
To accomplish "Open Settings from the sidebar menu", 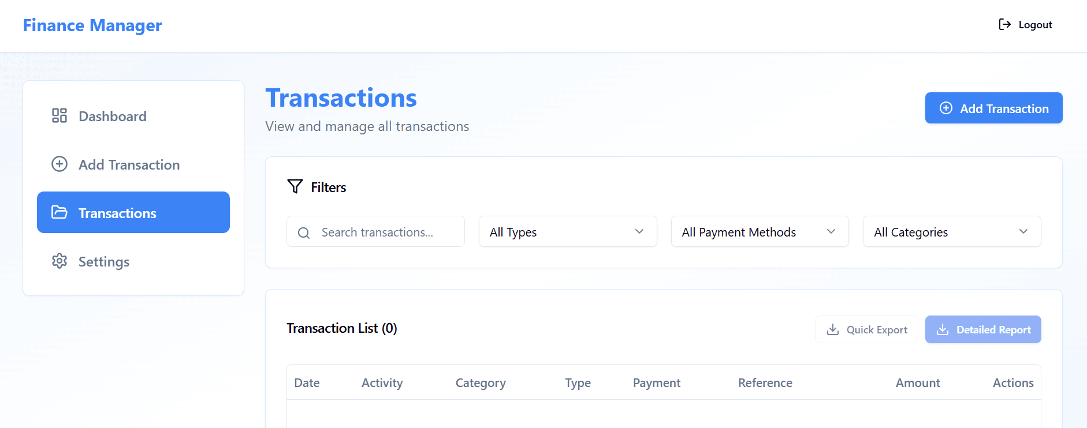I will (104, 262).
